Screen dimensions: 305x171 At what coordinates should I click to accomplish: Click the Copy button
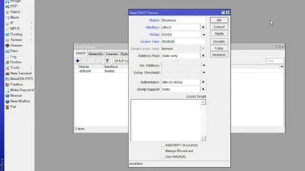(x=219, y=48)
